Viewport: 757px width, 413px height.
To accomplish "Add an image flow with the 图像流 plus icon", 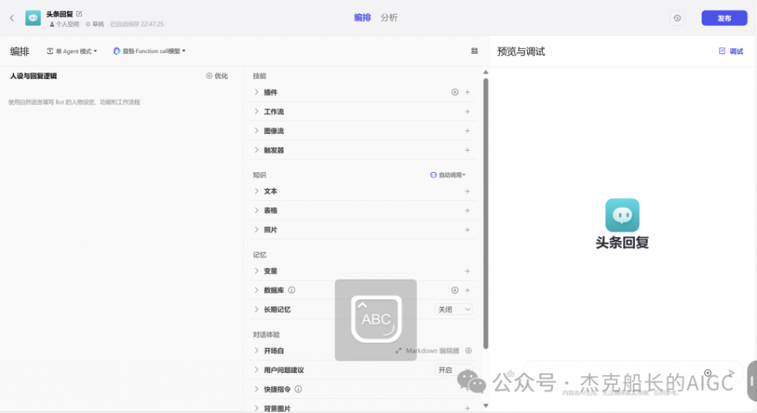I will click(x=467, y=131).
